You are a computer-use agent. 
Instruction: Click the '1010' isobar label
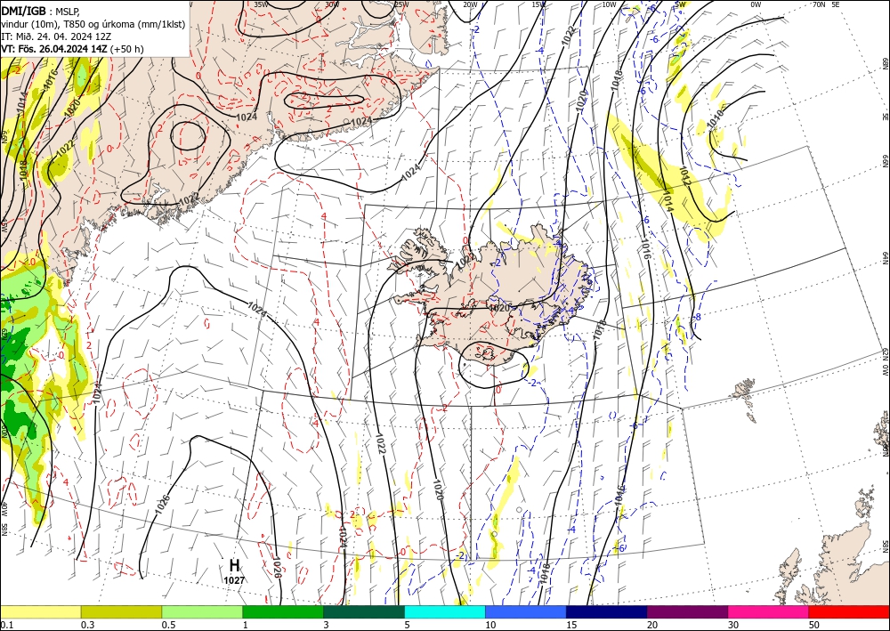click(716, 118)
